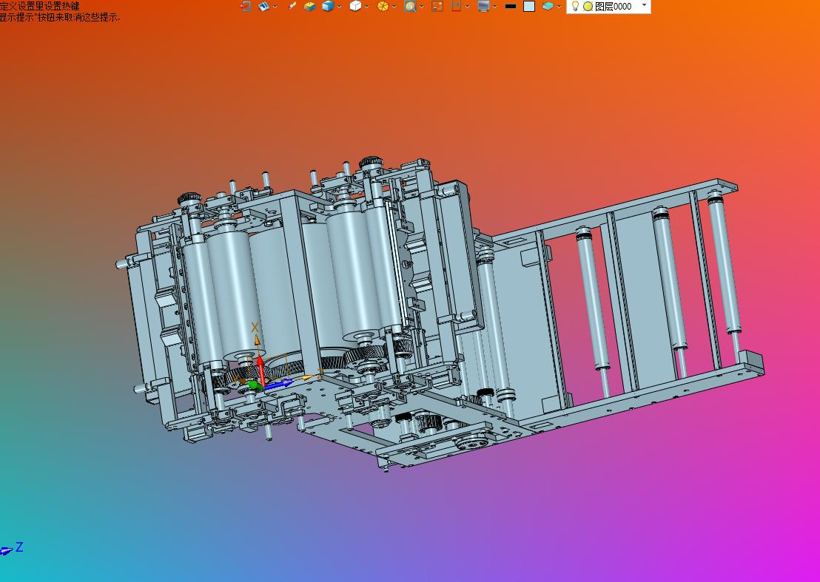Open dropdown beside red bracket section icon
Image resolution: width=820 pixels, height=582 pixels.
point(467,7)
